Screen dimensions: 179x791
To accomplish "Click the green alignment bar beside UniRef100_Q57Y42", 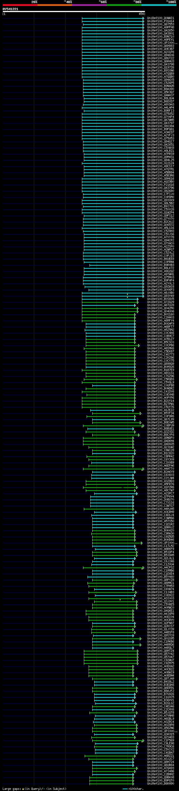I will point(111,654).
